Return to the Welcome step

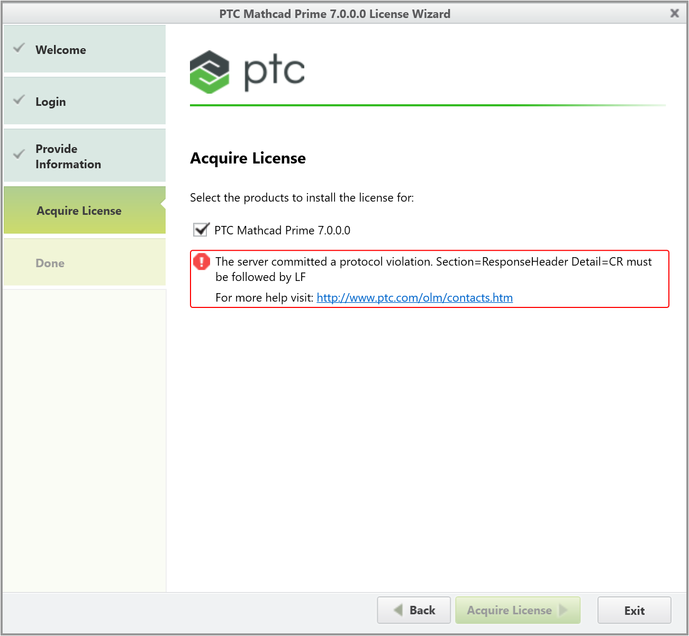pos(60,49)
